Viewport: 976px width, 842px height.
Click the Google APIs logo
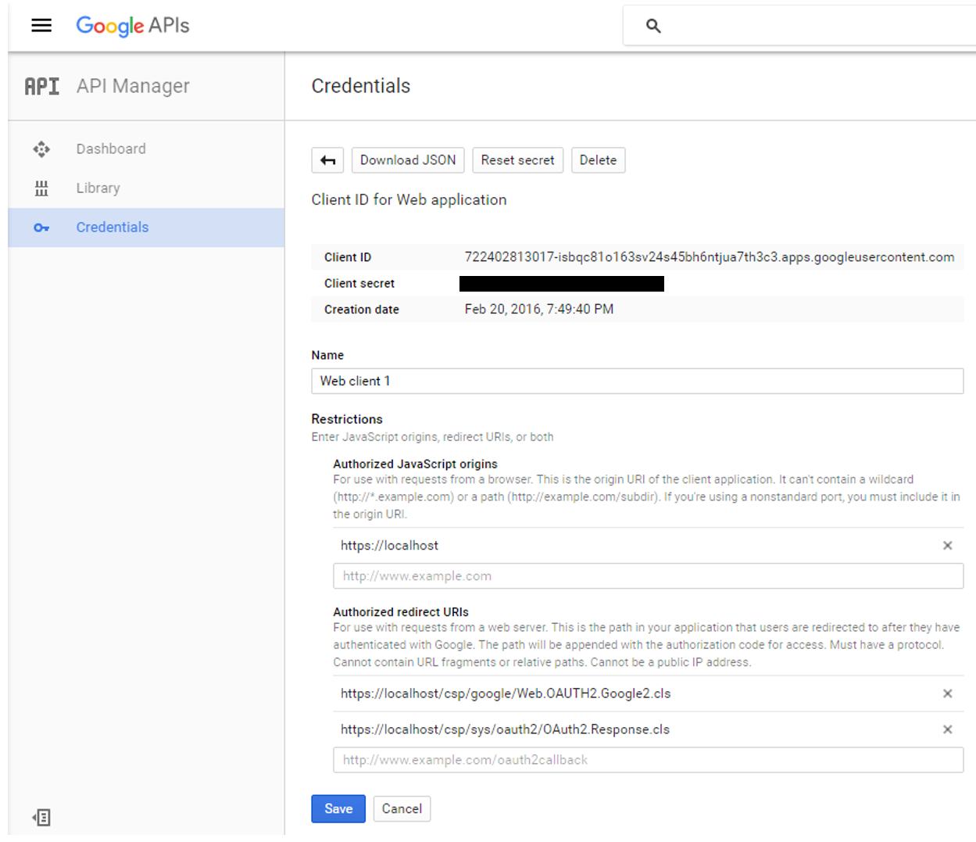(x=133, y=26)
